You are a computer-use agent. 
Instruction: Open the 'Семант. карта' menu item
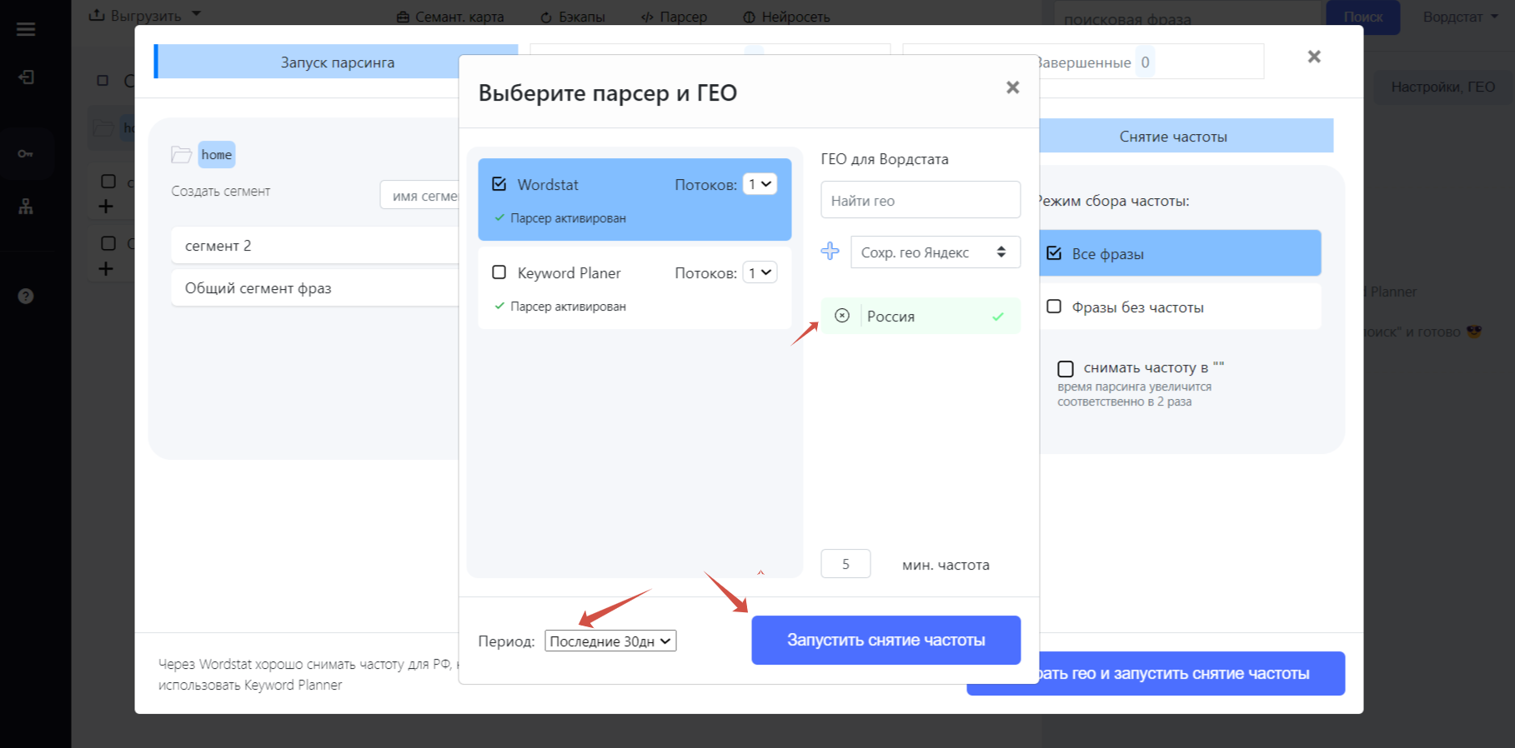click(x=450, y=17)
